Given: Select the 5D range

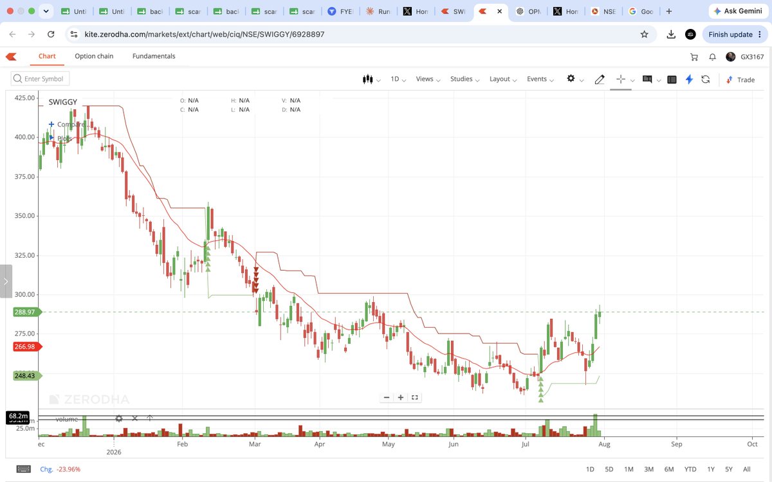Looking at the screenshot, I should (x=609, y=469).
